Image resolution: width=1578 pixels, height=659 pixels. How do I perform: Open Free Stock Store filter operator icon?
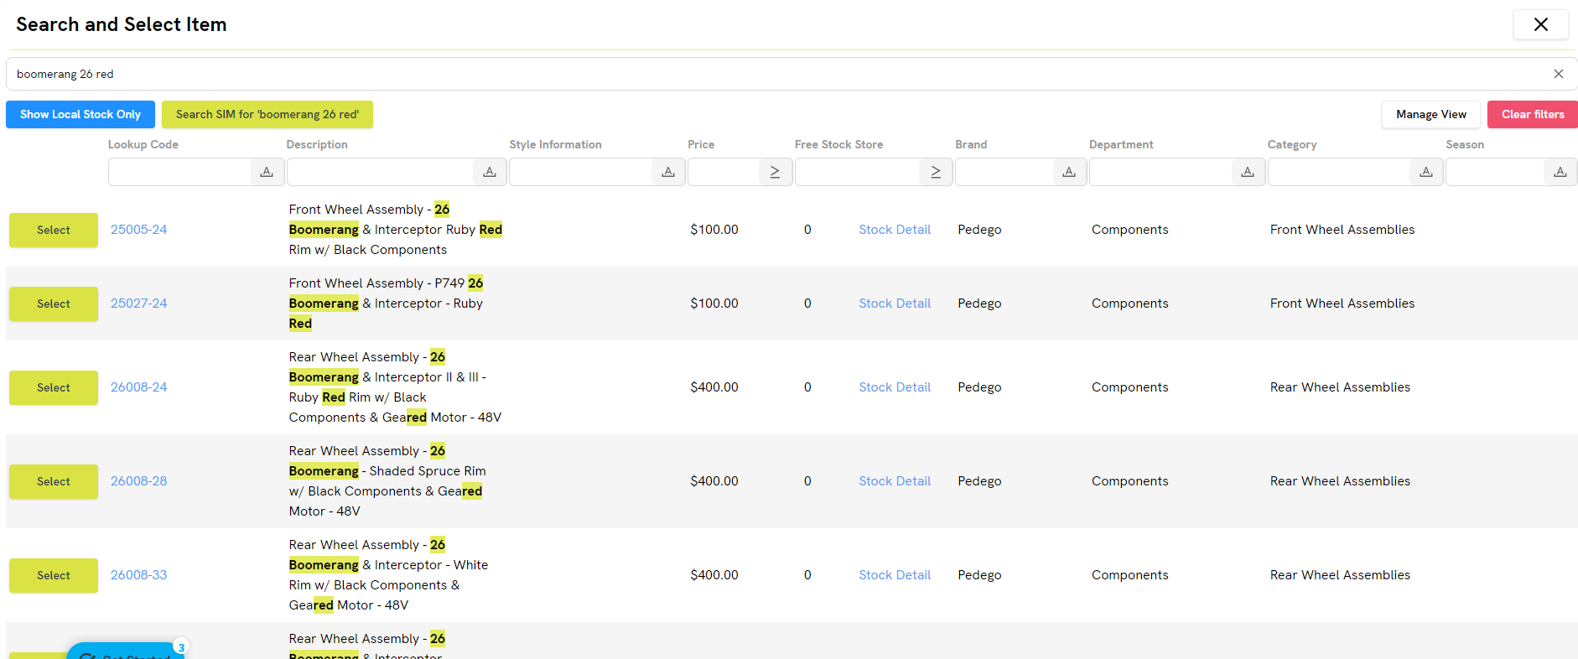(936, 172)
